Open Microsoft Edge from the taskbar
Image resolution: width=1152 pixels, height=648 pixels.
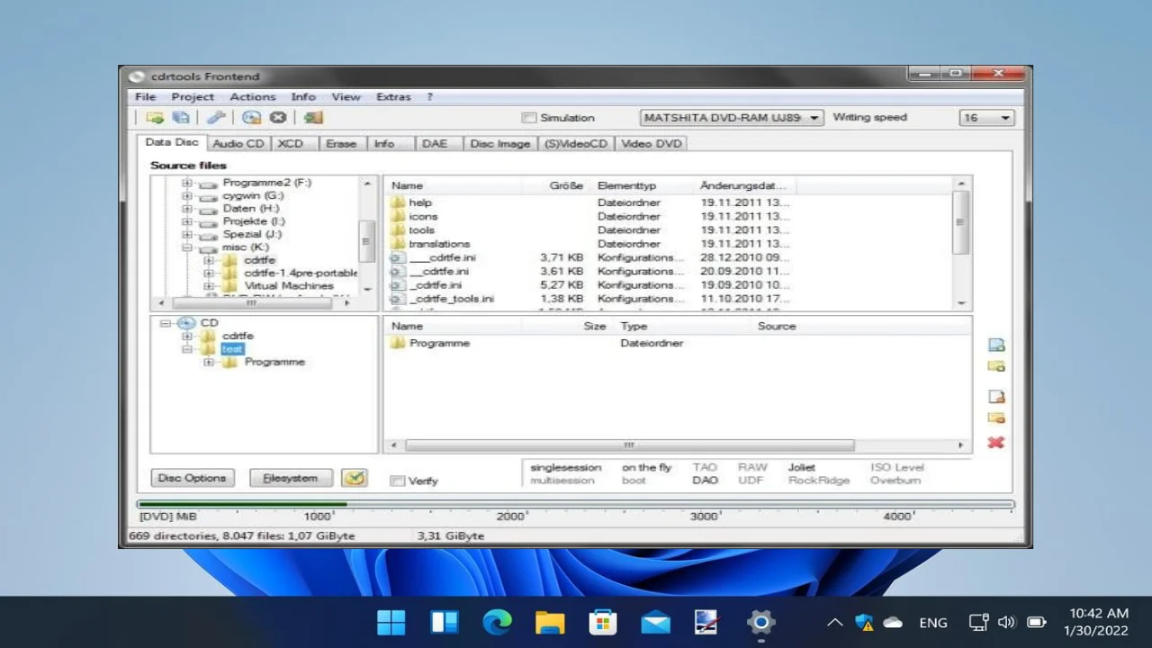(497, 622)
